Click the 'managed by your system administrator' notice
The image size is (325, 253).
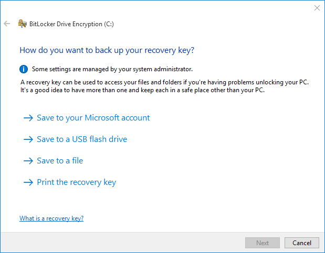click(112, 69)
